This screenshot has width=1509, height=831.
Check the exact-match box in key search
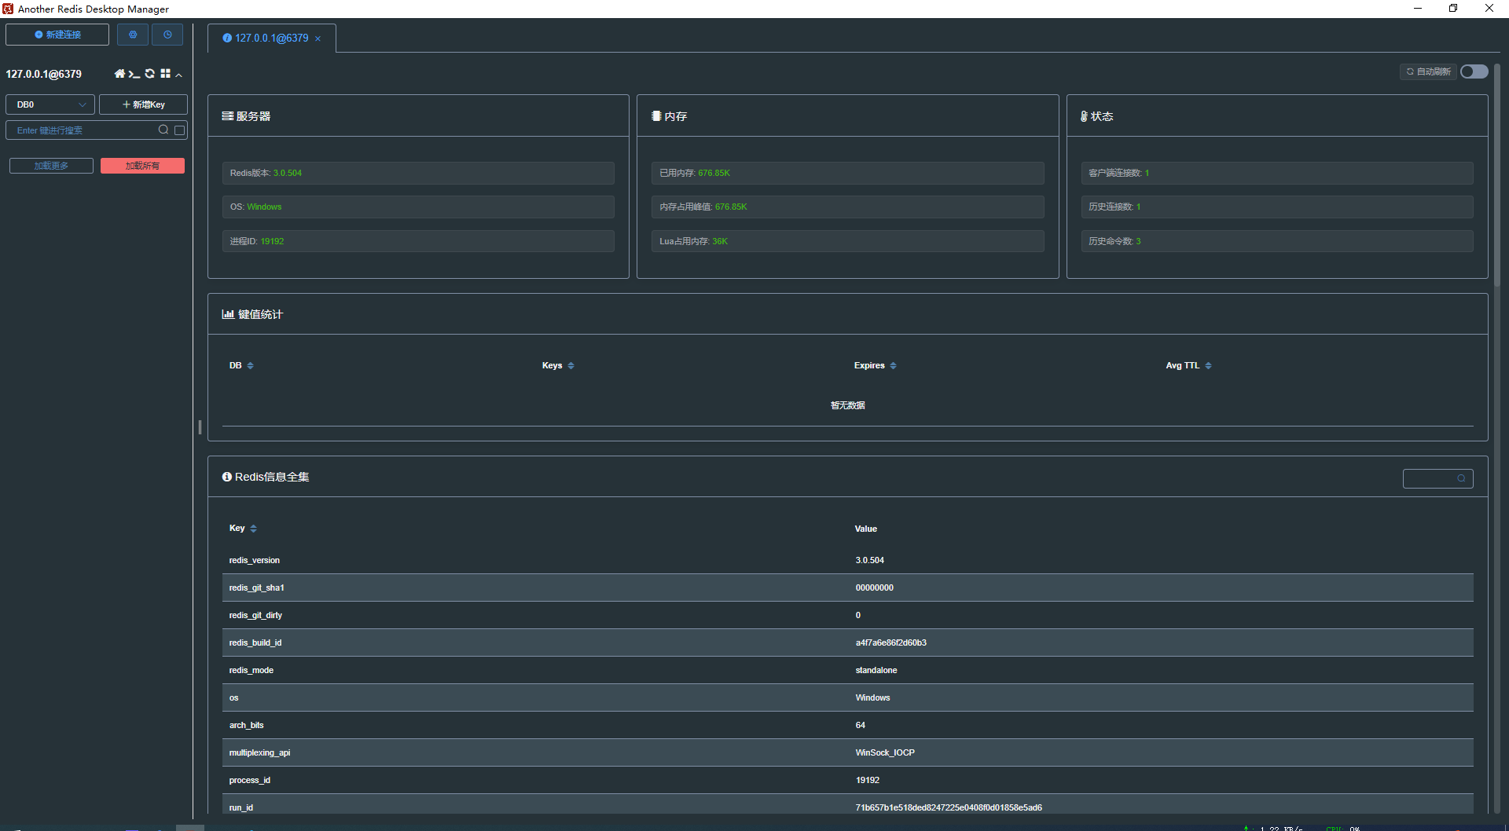pos(180,130)
